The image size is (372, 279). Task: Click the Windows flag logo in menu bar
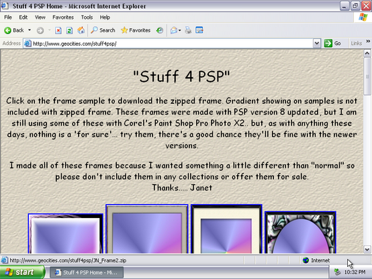click(x=363, y=17)
